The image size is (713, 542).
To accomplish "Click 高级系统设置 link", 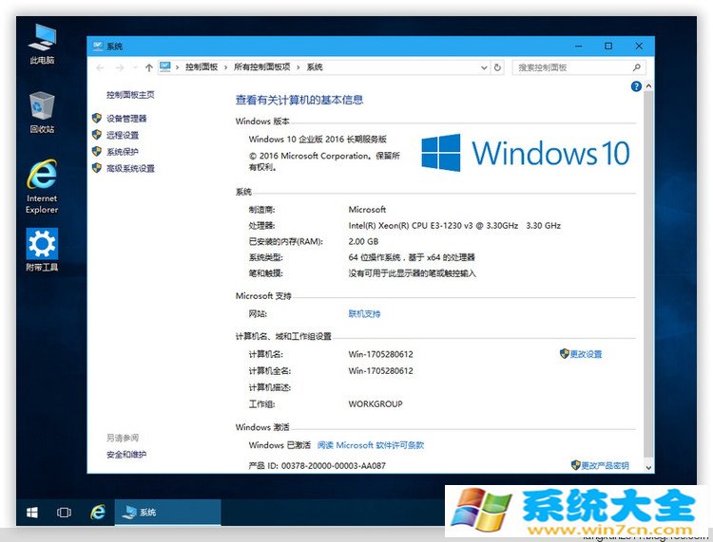I will pyautogui.click(x=130, y=168).
